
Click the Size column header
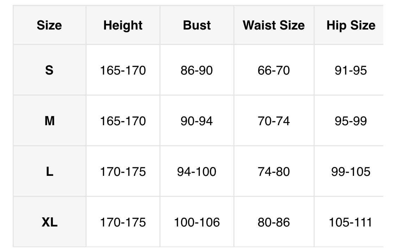pos(49,25)
